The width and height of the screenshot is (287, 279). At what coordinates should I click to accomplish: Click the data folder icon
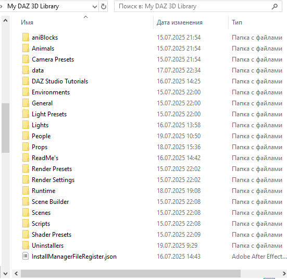point(26,70)
